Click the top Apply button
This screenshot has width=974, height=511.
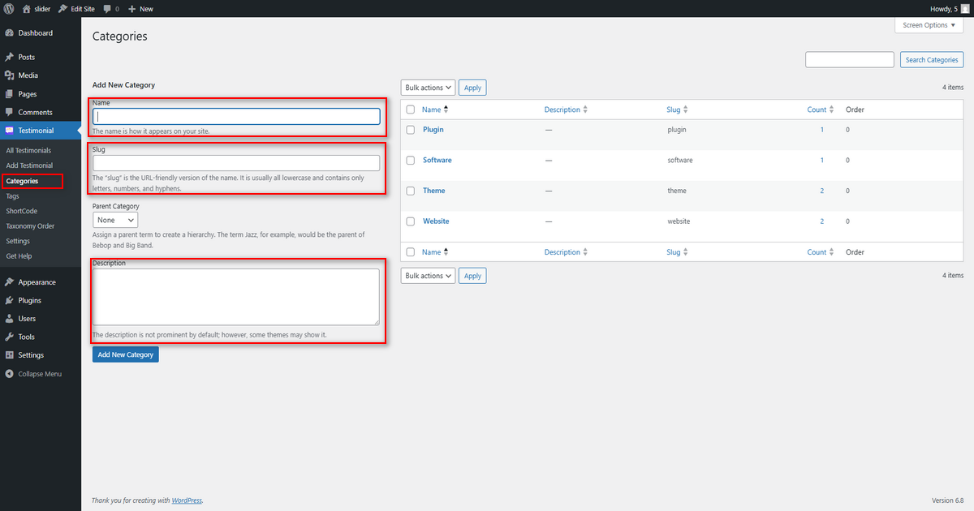(472, 88)
